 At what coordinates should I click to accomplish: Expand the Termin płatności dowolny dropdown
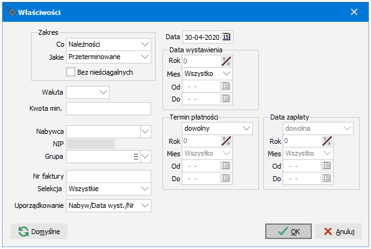point(217,128)
